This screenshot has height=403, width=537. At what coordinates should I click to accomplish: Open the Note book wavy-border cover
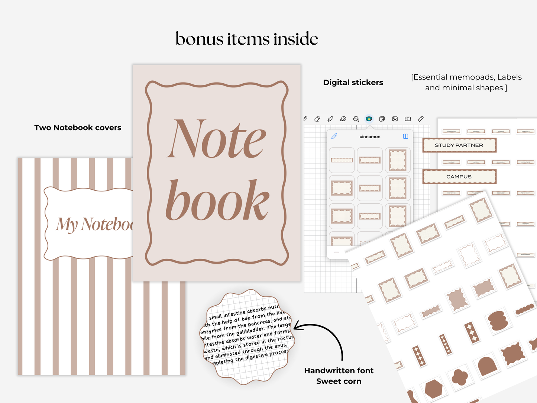[217, 173]
